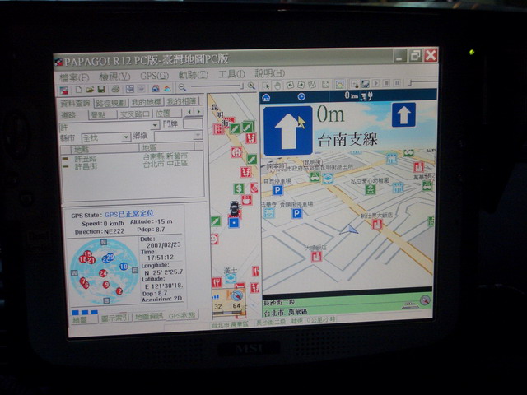Click the picture frame toolbar icon
This screenshot has height=395, width=527.
pyautogui.click(x=340, y=84)
